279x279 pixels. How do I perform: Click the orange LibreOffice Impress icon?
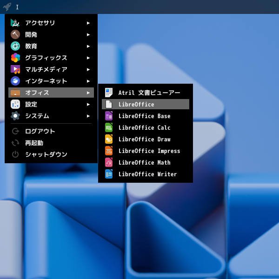tap(109, 151)
